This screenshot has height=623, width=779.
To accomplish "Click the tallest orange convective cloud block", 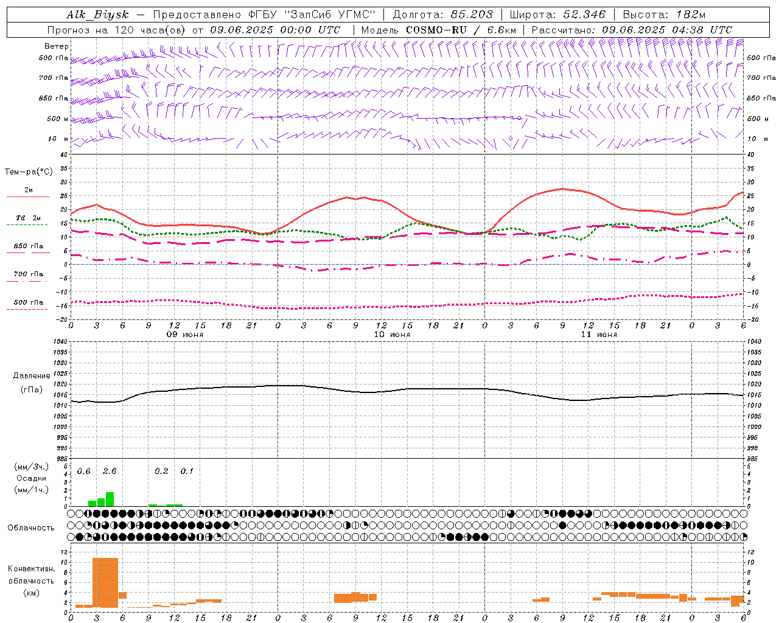I will coord(105,582).
